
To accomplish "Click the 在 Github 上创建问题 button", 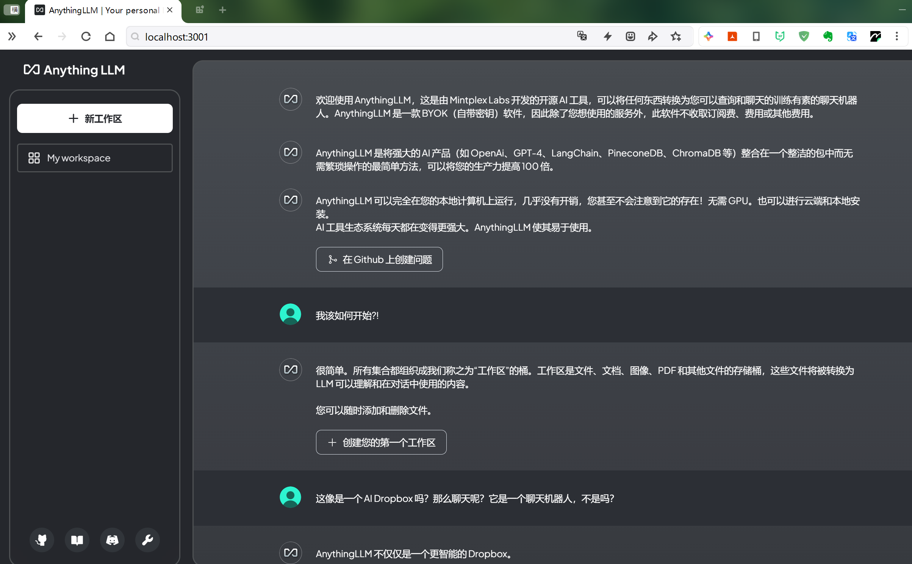I will (x=379, y=259).
